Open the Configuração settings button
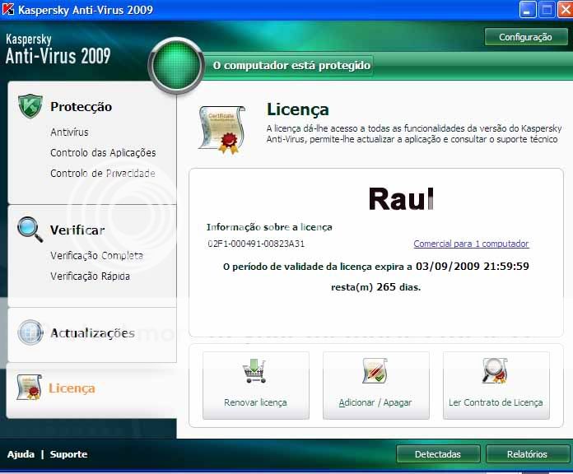Image resolution: width=573 pixels, height=474 pixels. coord(526,37)
